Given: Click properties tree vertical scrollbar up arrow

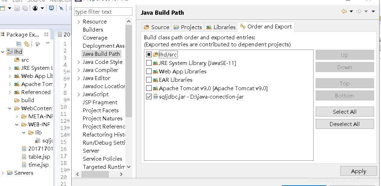Looking at the screenshot, I should click(129, 21).
